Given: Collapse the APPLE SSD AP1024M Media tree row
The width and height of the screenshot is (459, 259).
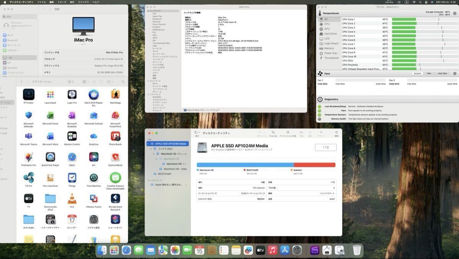Looking at the screenshot, I should pyautogui.click(x=148, y=144).
